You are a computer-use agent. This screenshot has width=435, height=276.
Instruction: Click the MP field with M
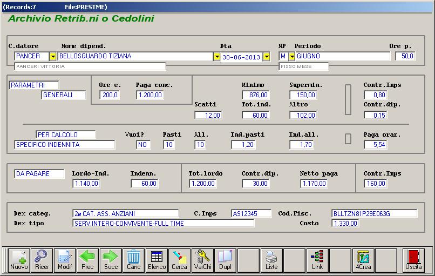[283, 56]
